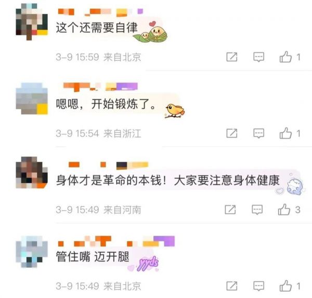
Task: Like the 这个还需要自律 comment
Action: (x=285, y=57)
